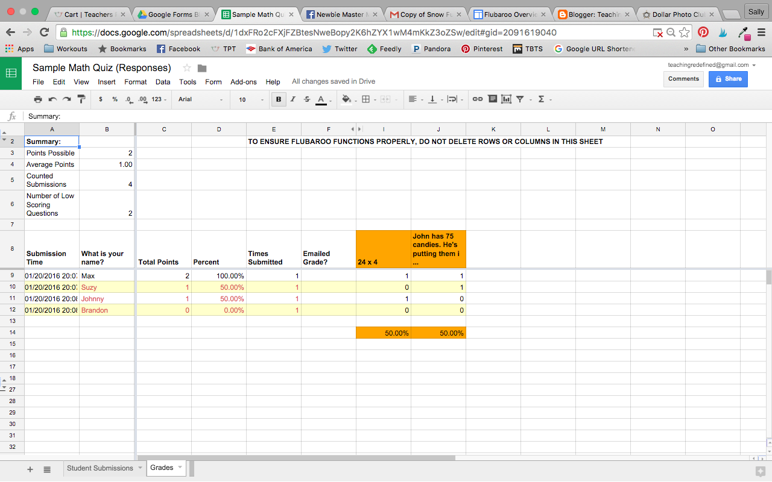Screen dimensions: 772x482
Task: Click the Undo icon
Action: (54, 99)
